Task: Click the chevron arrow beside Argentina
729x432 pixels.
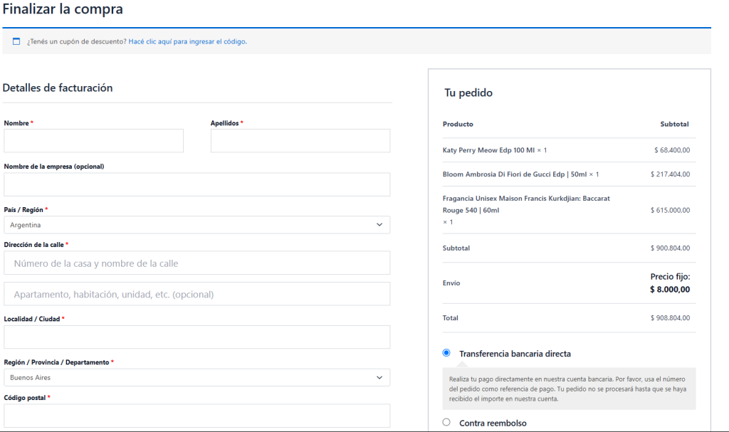Action: click(x=379, y=225)
